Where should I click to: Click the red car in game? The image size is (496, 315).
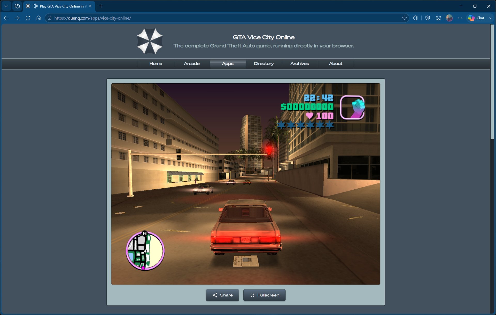coord(246,228)
